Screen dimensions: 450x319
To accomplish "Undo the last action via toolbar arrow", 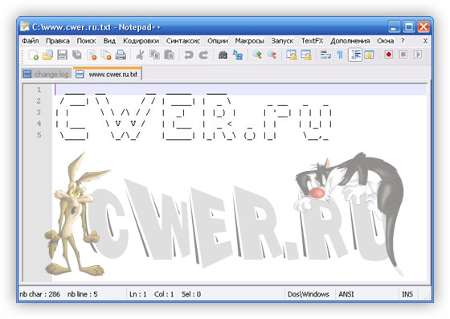I will click(189, 55).
